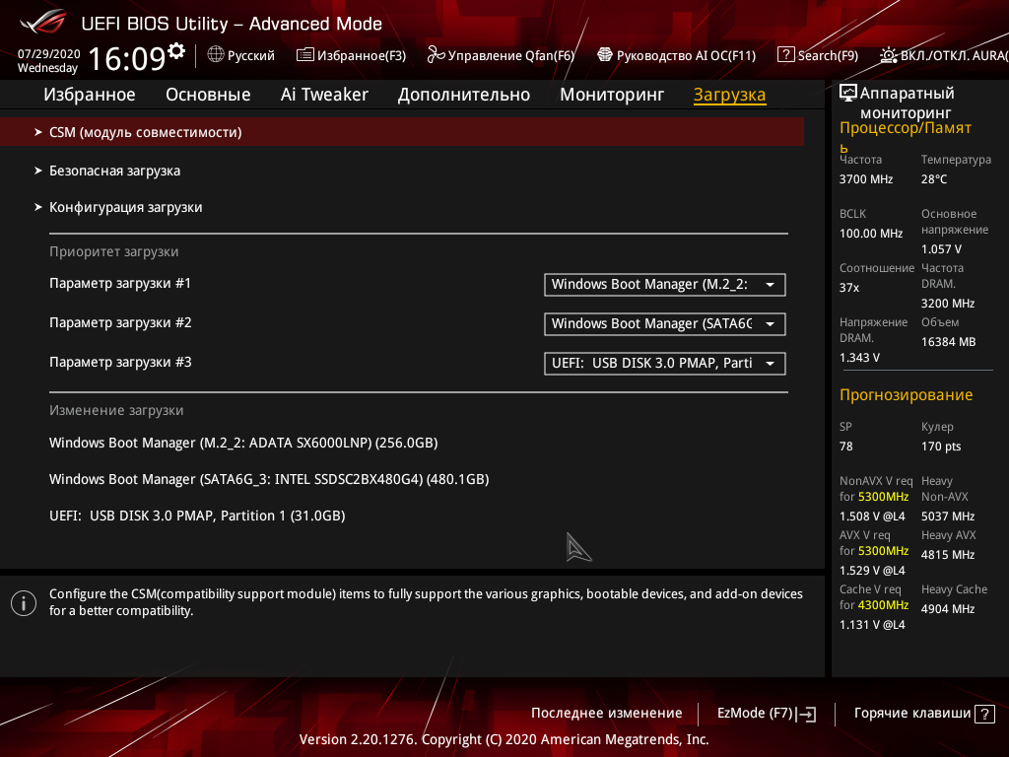The height and width of the screenshot is (757, 1009).
Task: Open Параметр загрузки #3 dropdown
Action: click(665, 363)
